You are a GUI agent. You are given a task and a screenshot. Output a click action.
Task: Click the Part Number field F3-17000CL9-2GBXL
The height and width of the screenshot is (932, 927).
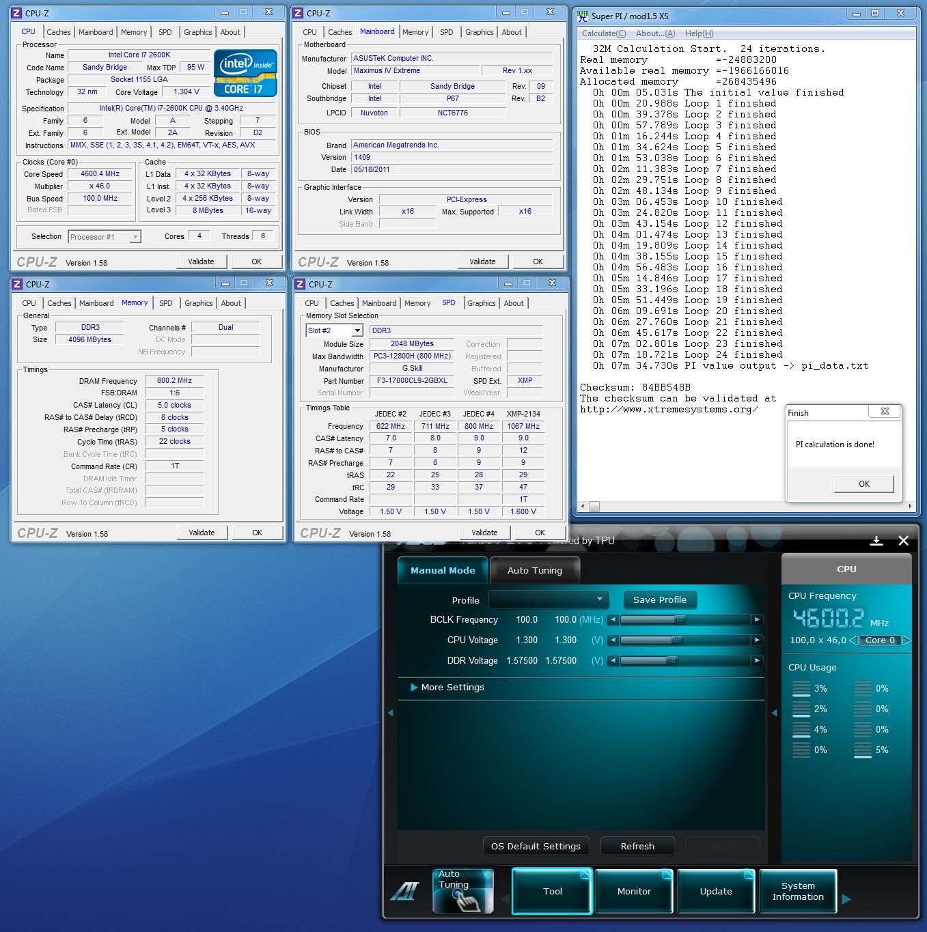[412, 381]
